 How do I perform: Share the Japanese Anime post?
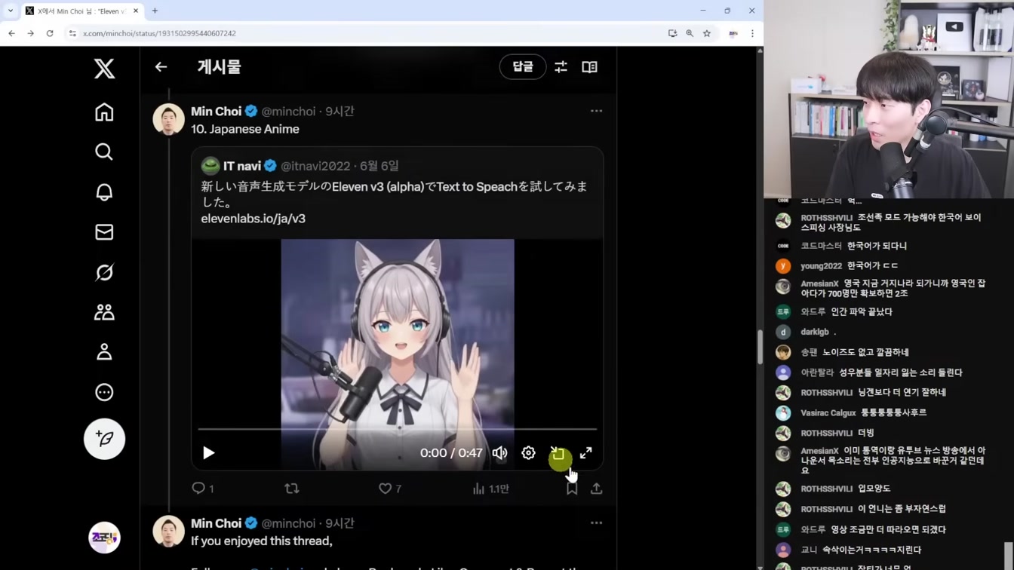[596, 489]
